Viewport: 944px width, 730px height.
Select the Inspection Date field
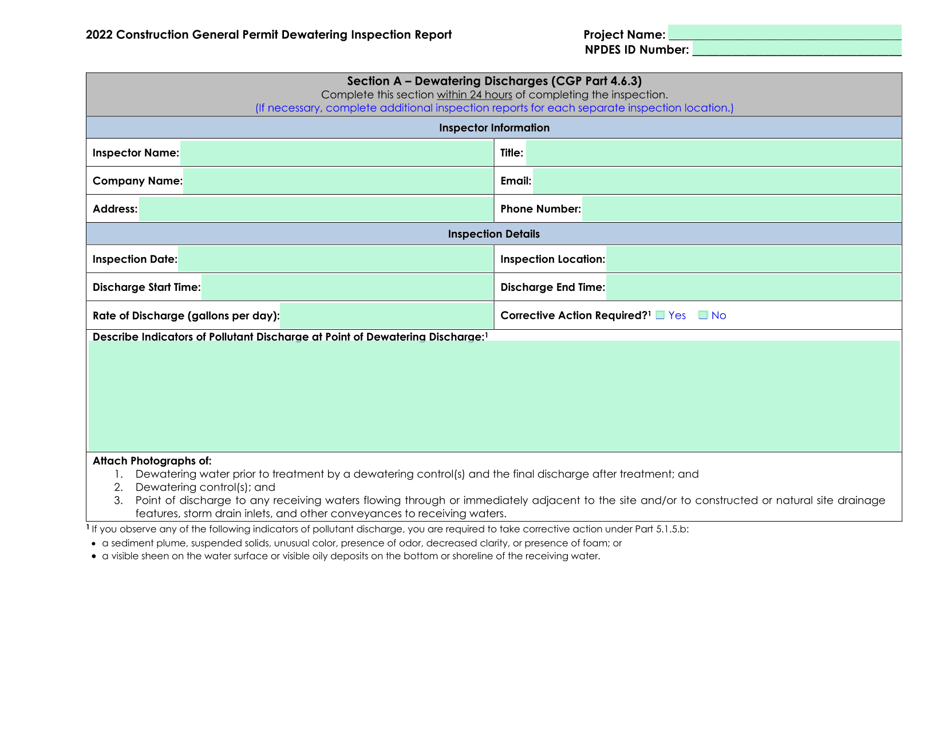click(335, 259)
